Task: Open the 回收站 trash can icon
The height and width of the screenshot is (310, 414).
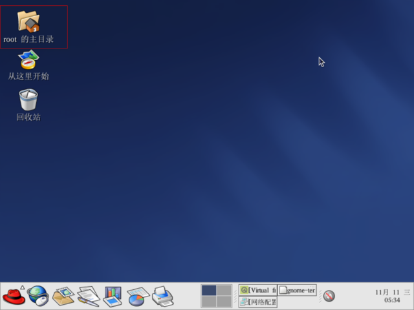Action: pyautogui.click(x=28, y=99)
